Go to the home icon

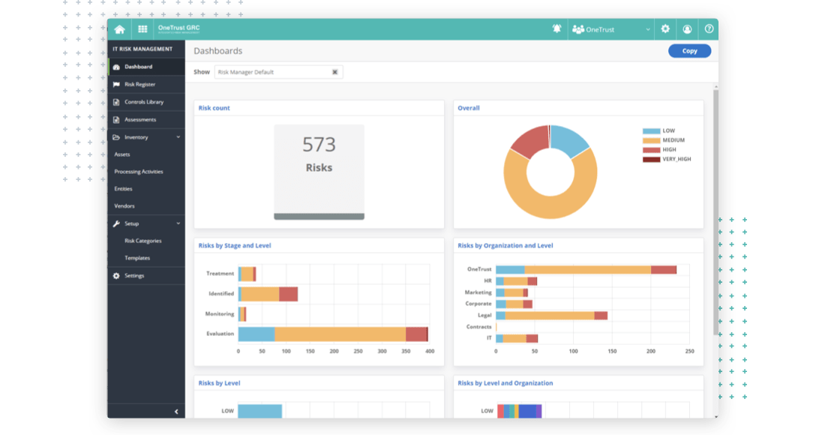click(x=119, y=29)
